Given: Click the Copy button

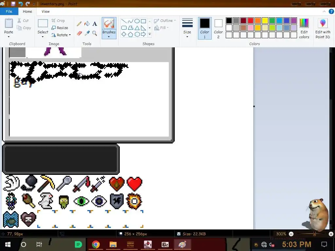Looking at the screenshot, I should pos(24,28).
